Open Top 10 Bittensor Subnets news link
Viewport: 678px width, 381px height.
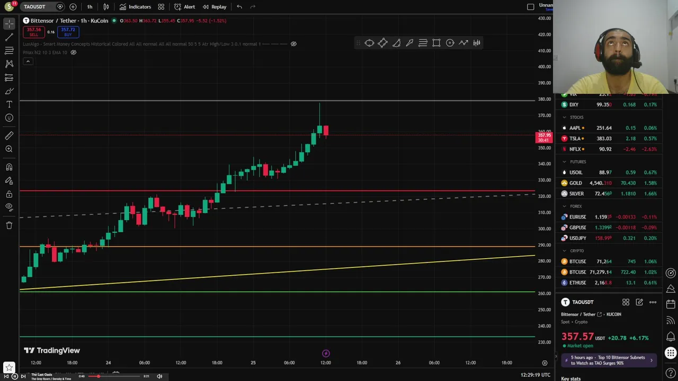[608, 360]
